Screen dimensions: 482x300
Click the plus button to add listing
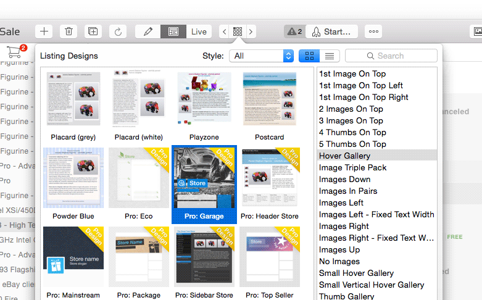pos(43,31)
